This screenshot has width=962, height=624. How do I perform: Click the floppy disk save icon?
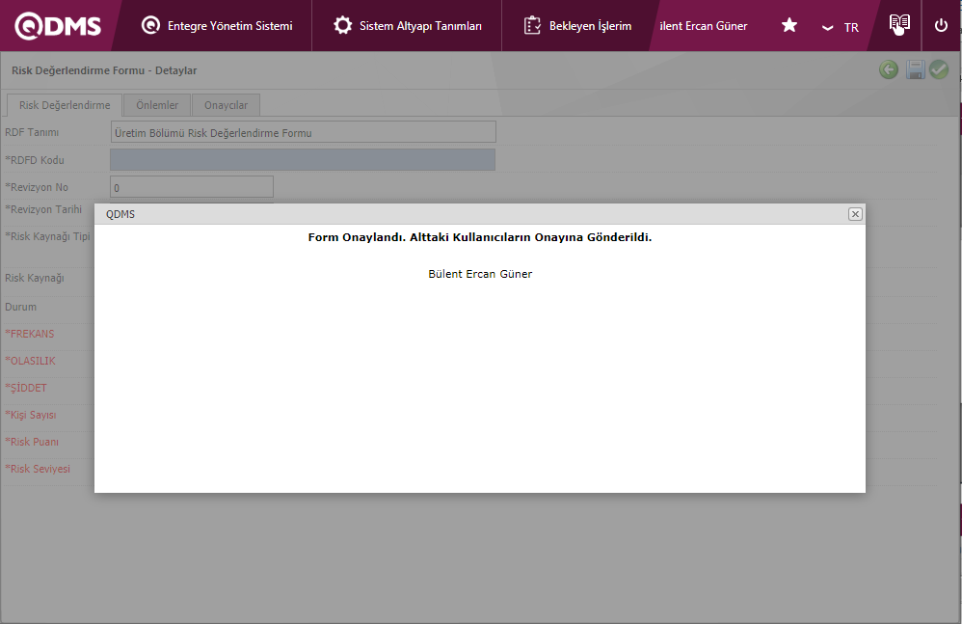pos(915,69)
